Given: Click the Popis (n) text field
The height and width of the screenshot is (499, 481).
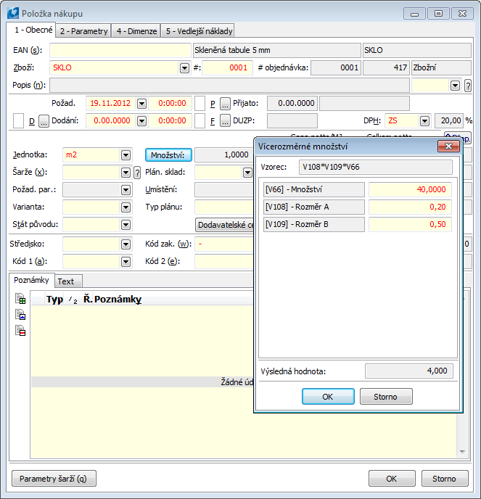Looking at the screenshot, I should tap(229, 86).
